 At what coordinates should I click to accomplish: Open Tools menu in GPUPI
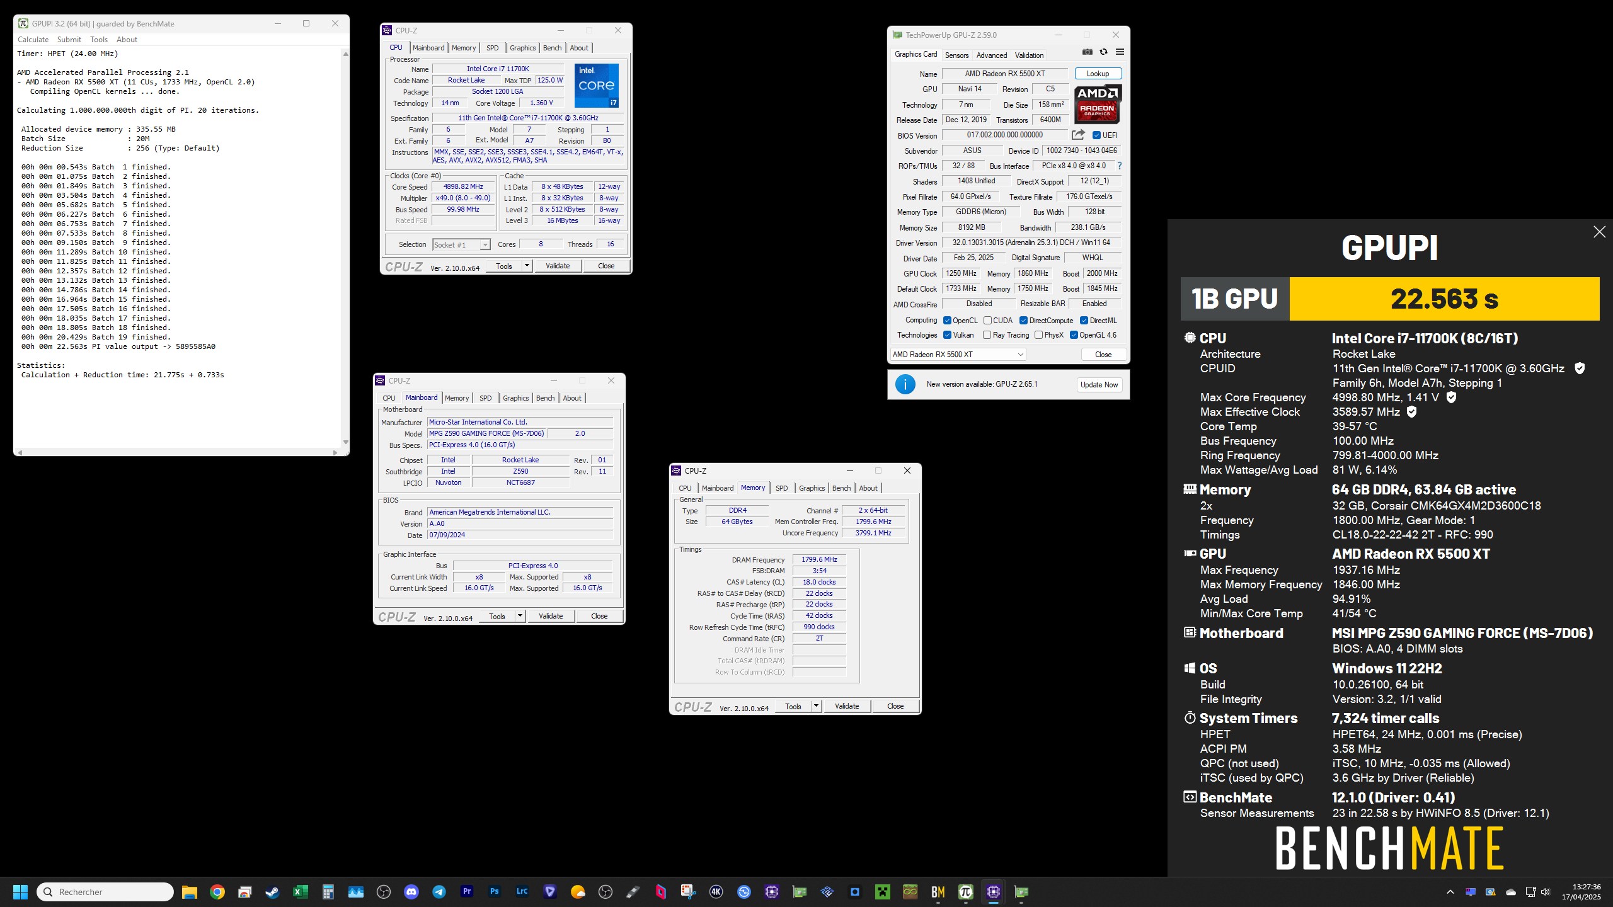pos(99,40)
